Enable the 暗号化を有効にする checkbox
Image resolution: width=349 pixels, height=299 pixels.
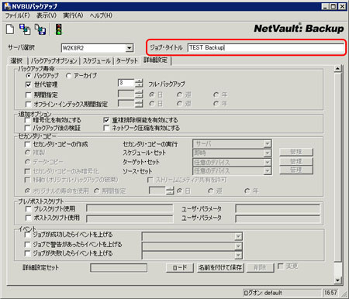(27, 120)
